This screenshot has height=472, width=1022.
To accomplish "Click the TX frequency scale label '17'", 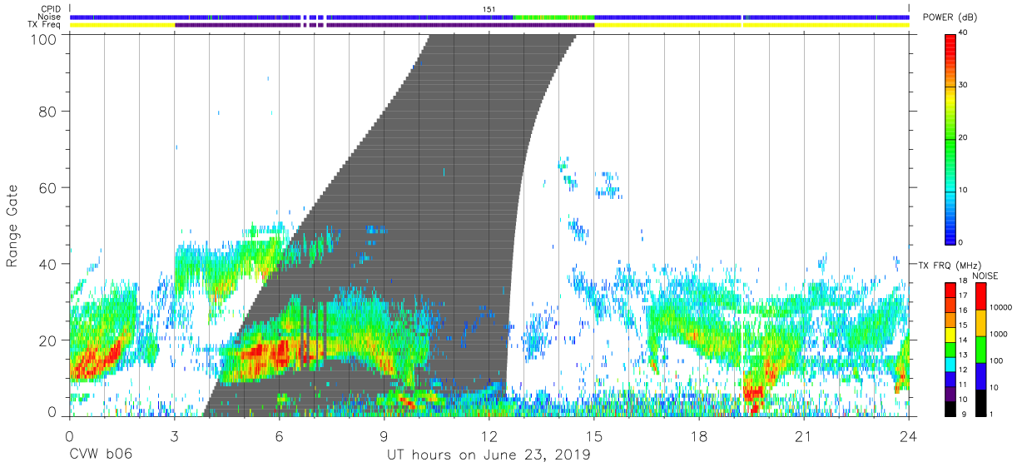I will pyautogui.click(x=964, y=297).
